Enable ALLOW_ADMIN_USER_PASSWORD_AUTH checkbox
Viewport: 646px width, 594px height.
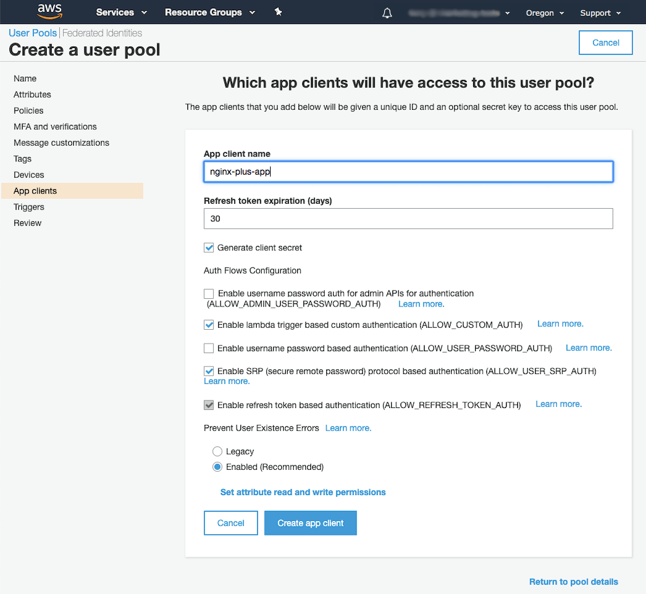click(209, 294)
